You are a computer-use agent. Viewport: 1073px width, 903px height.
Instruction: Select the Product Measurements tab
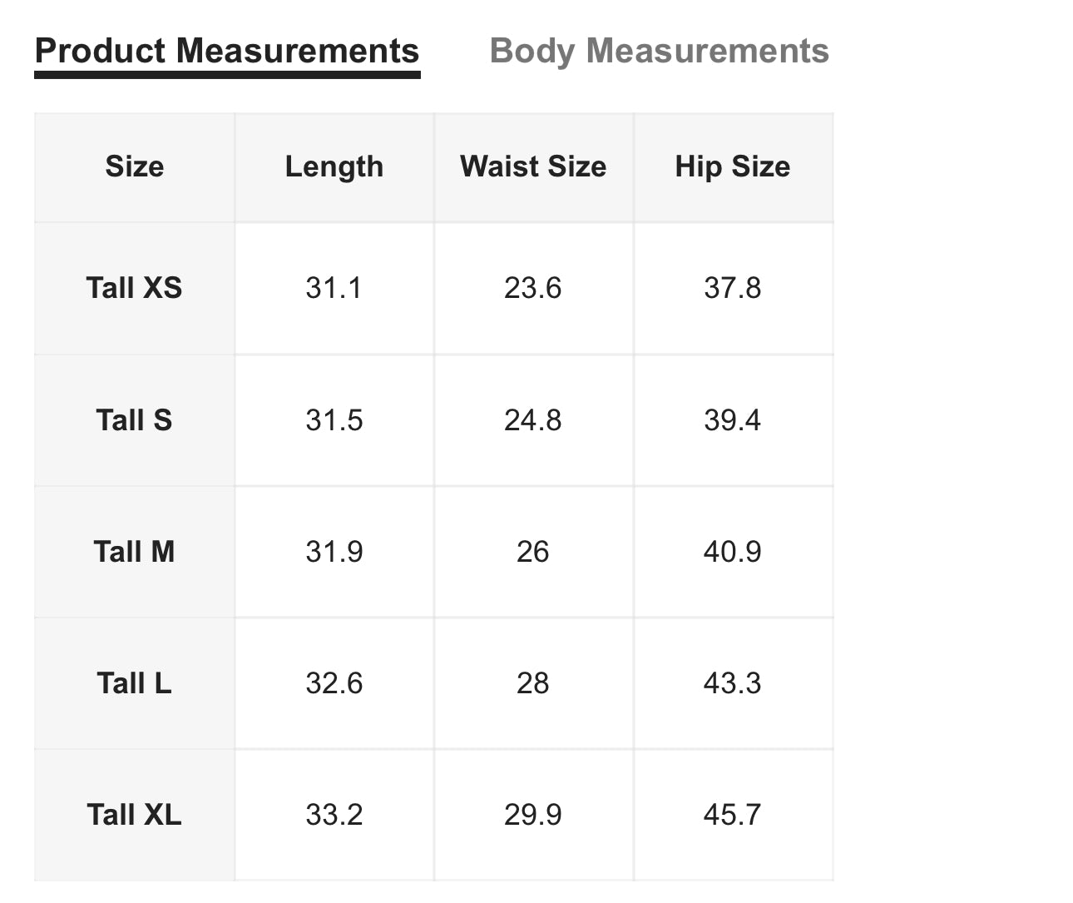pyautogui.click(x=227, y=51)
